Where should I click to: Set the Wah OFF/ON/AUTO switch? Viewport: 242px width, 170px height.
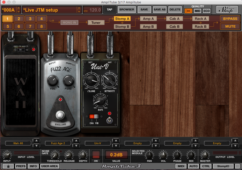(21, 50)
